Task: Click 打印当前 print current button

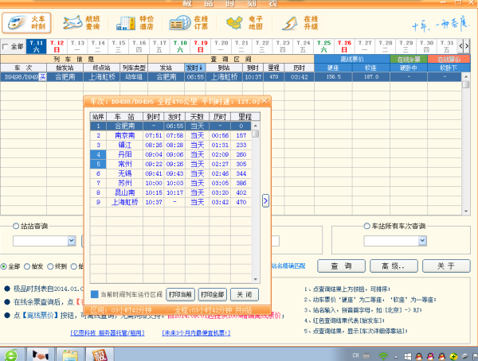Action: (180, 294)
